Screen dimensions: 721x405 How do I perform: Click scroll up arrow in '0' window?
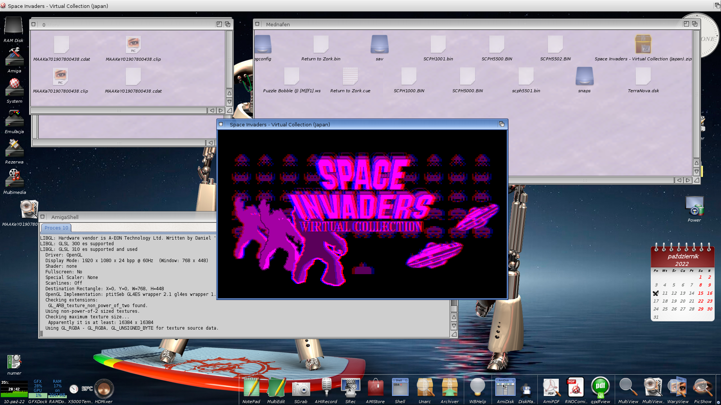[x=229, y=93]
